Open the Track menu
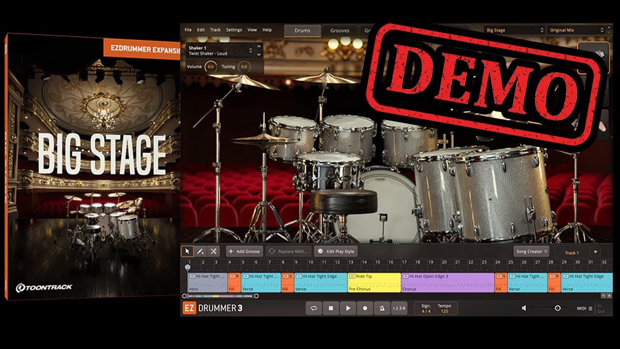Image resolution: width=620 pixels, height=349 pixels. (x=216, y=30)
